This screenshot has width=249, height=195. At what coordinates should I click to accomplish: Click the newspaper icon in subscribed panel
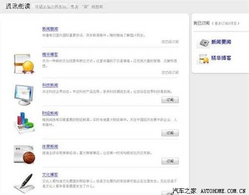tap(204, 43)
